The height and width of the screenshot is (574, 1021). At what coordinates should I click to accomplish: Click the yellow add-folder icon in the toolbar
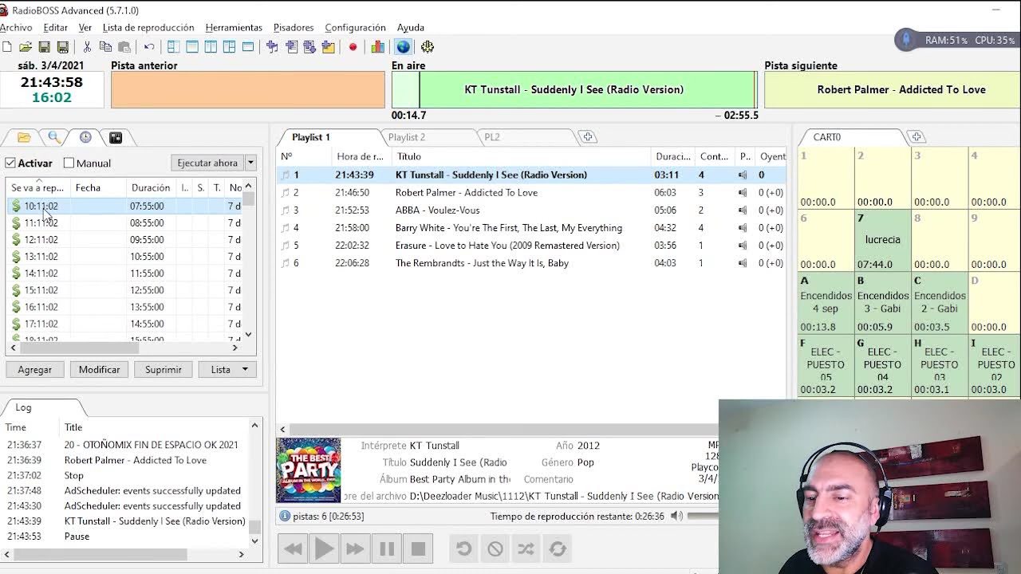[328, 47]
